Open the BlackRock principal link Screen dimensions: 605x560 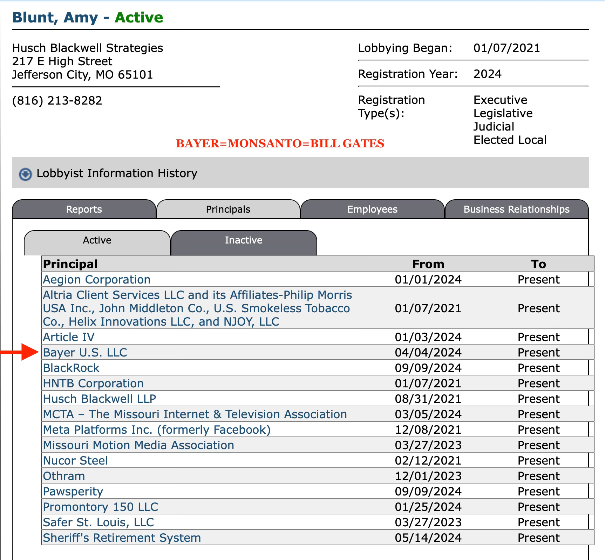tap(71, 368)
